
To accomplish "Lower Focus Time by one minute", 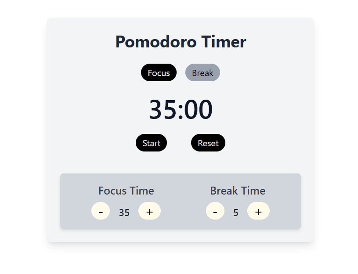I will [101, 211].
